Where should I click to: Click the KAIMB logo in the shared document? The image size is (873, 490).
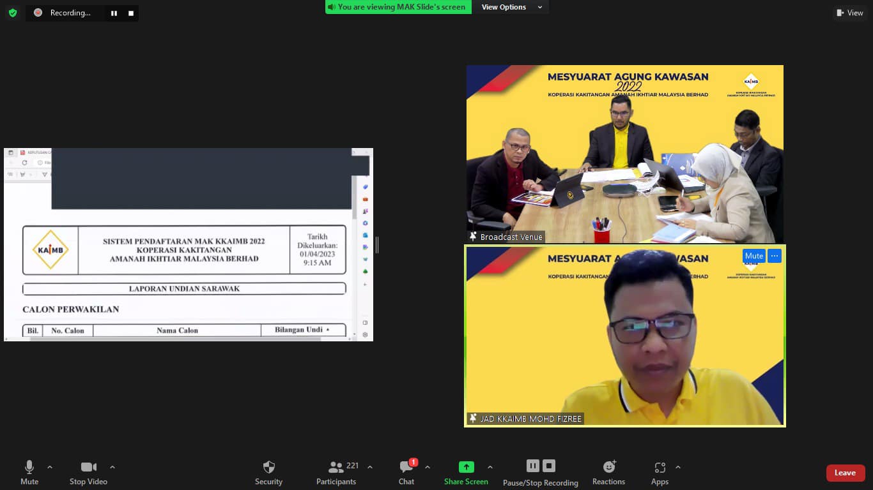[50, 249]
